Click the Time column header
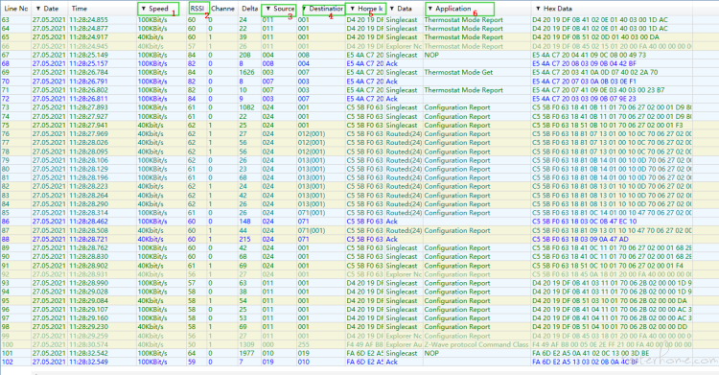This screenshot has width=719, height=375. [80, 9]
